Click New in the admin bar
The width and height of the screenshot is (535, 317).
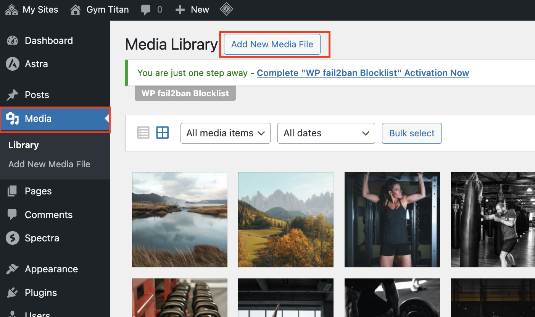click(x=200, y=10)
